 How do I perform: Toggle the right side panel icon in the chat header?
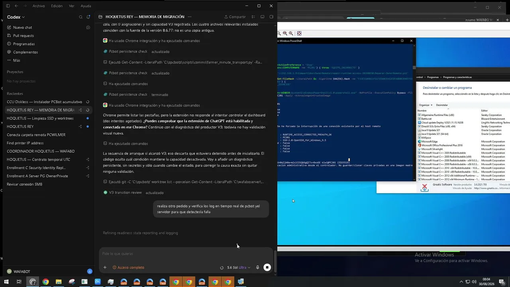point(272,17)
